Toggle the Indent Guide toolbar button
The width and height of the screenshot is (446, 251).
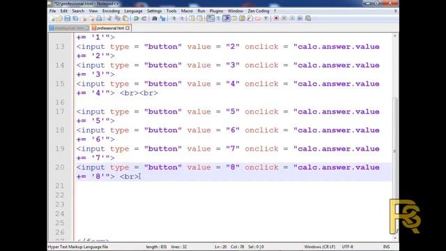point(226,19)
